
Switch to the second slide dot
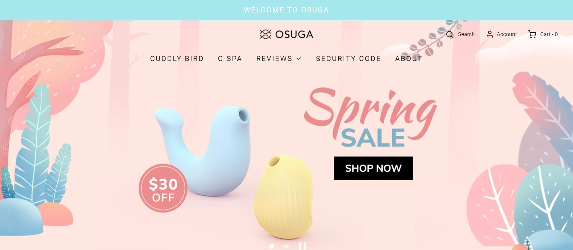[x=286, y=246]
